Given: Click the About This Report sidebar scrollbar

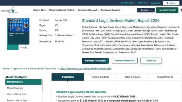Looking at the screenshot, I should (x=43, y=85).
